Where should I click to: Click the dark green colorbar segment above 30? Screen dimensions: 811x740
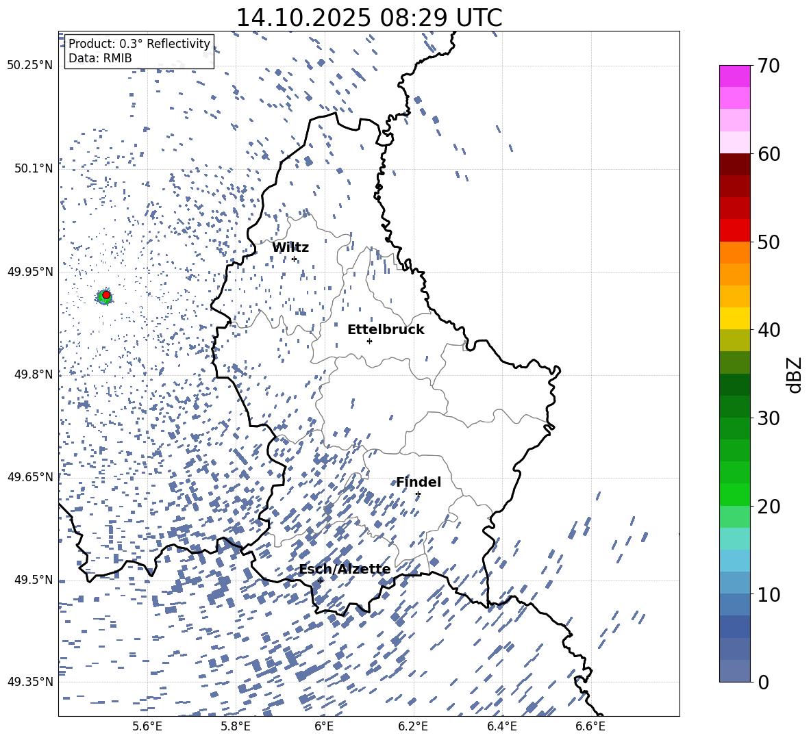pyautogui.click(x=735, y=407)
